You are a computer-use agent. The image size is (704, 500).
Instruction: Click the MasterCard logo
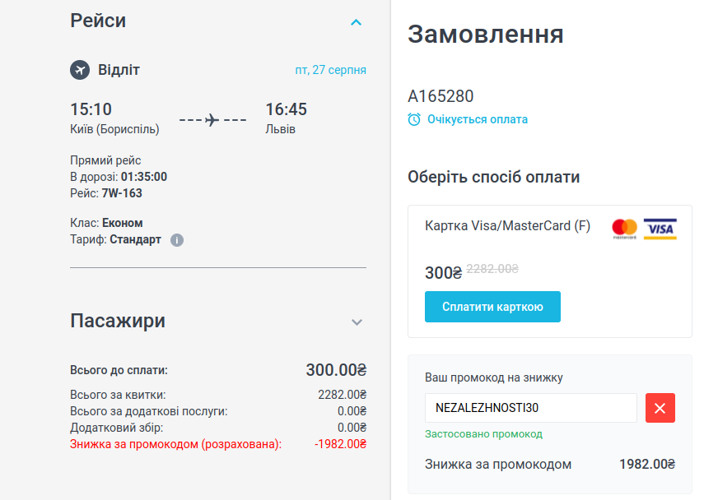(x=625, y=228)
